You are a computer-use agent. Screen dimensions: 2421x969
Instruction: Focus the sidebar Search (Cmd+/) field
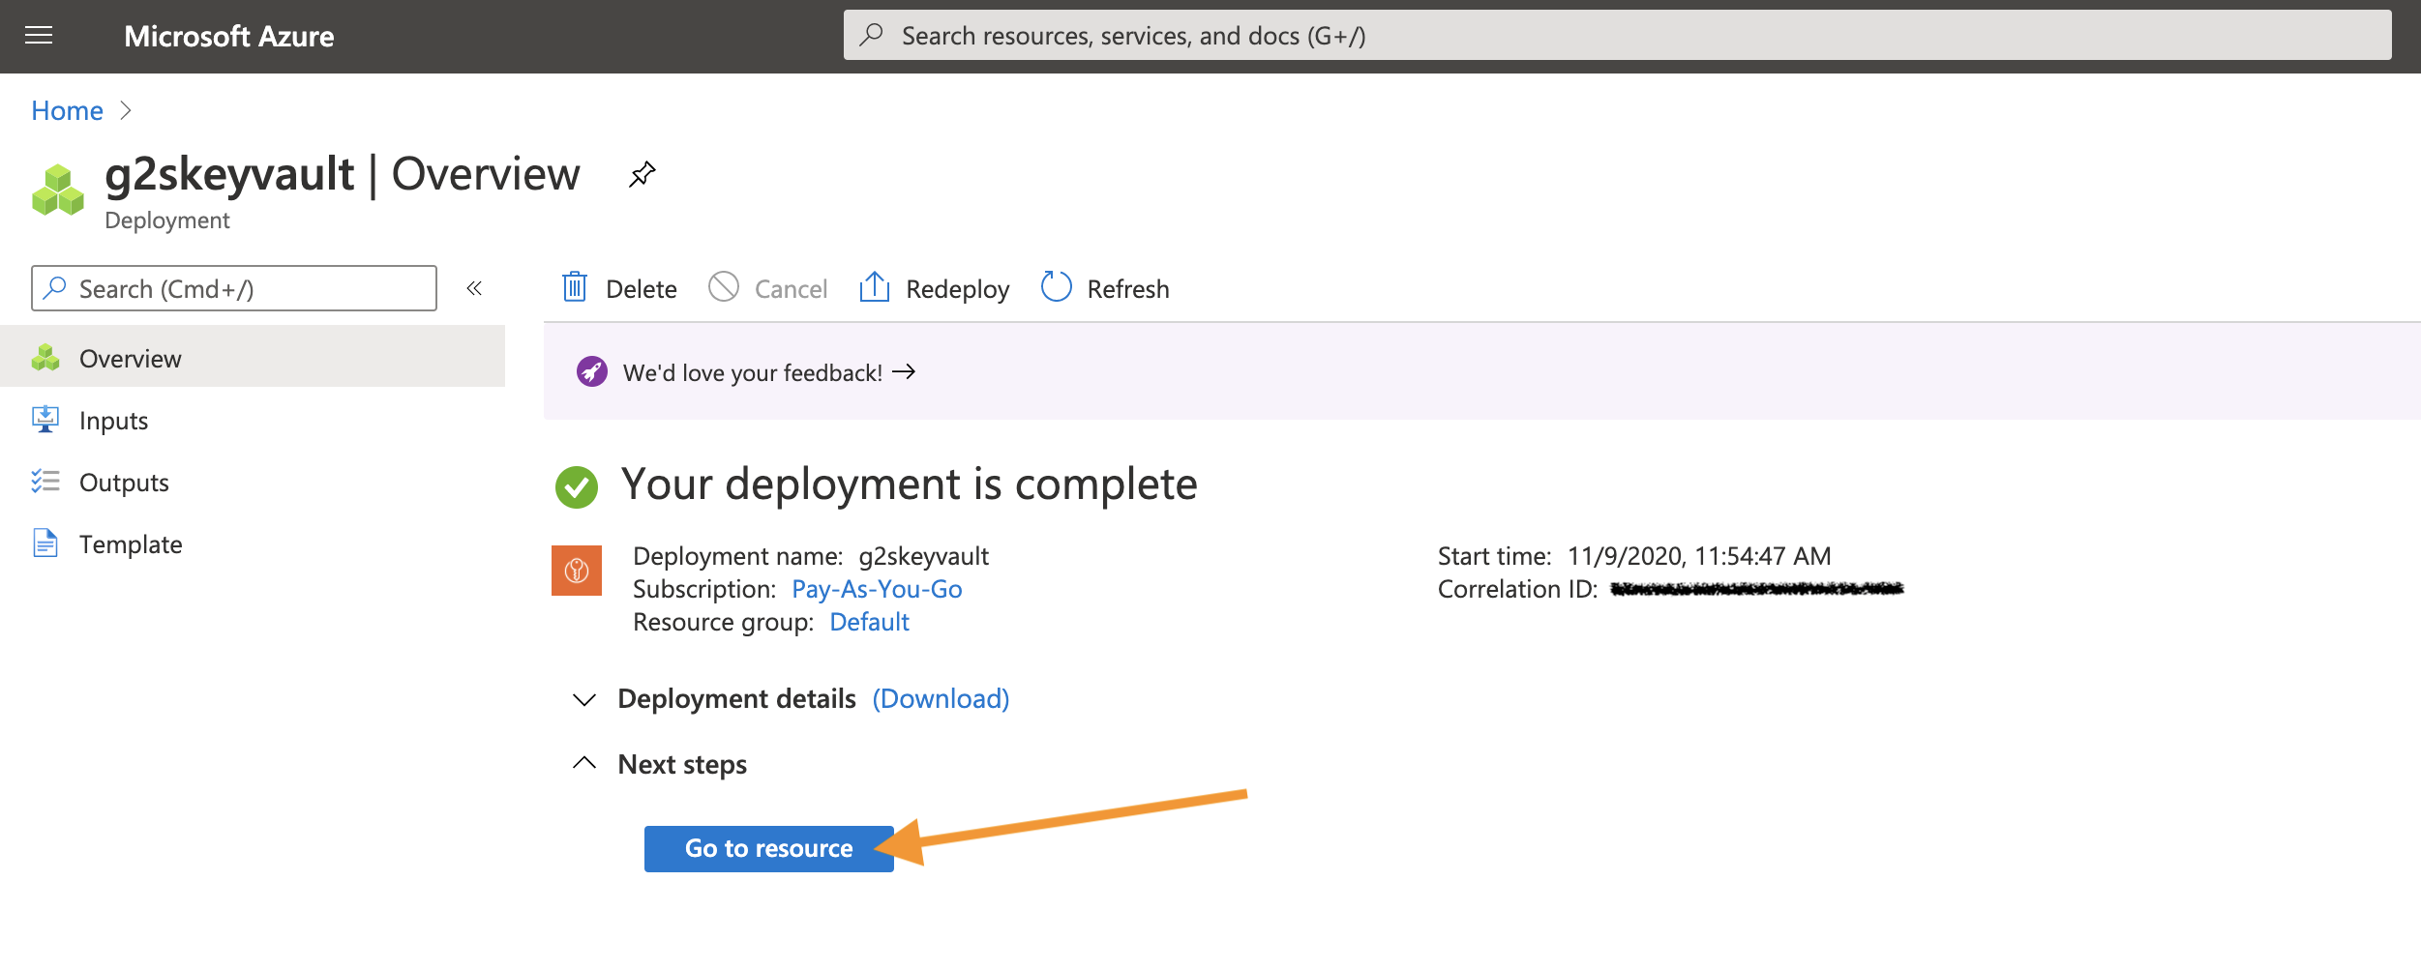234,288
